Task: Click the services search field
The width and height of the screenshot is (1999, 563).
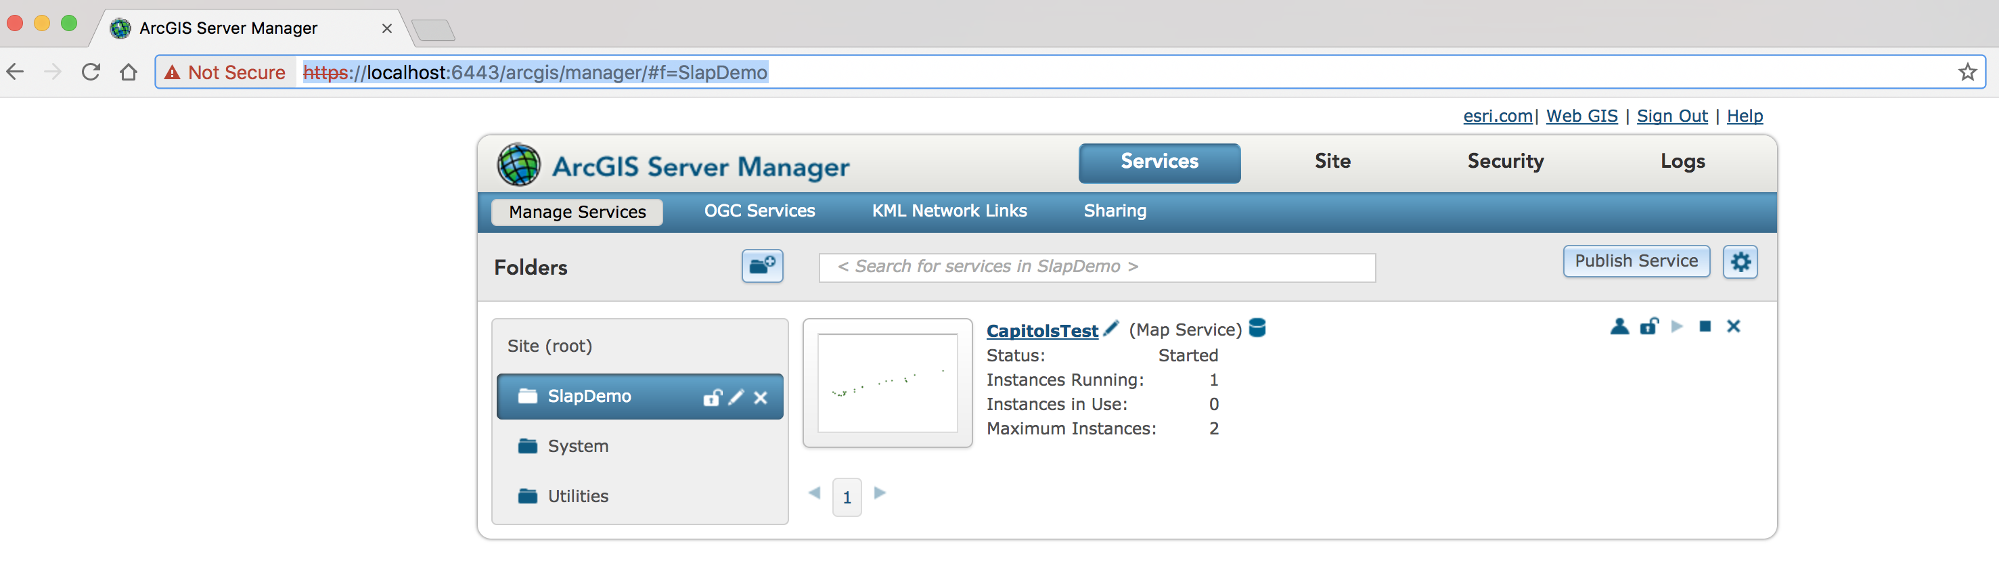Action: pyautogui.click(x=1096, y=267)
